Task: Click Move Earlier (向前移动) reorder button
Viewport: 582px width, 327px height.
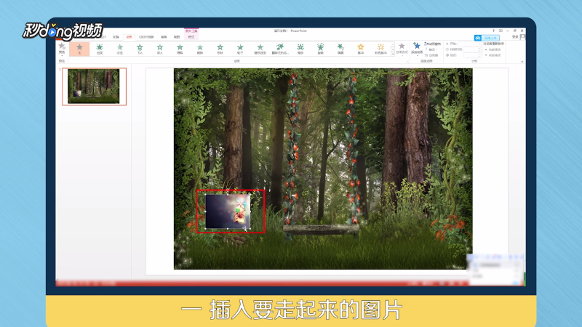Action: pos(493,49)
